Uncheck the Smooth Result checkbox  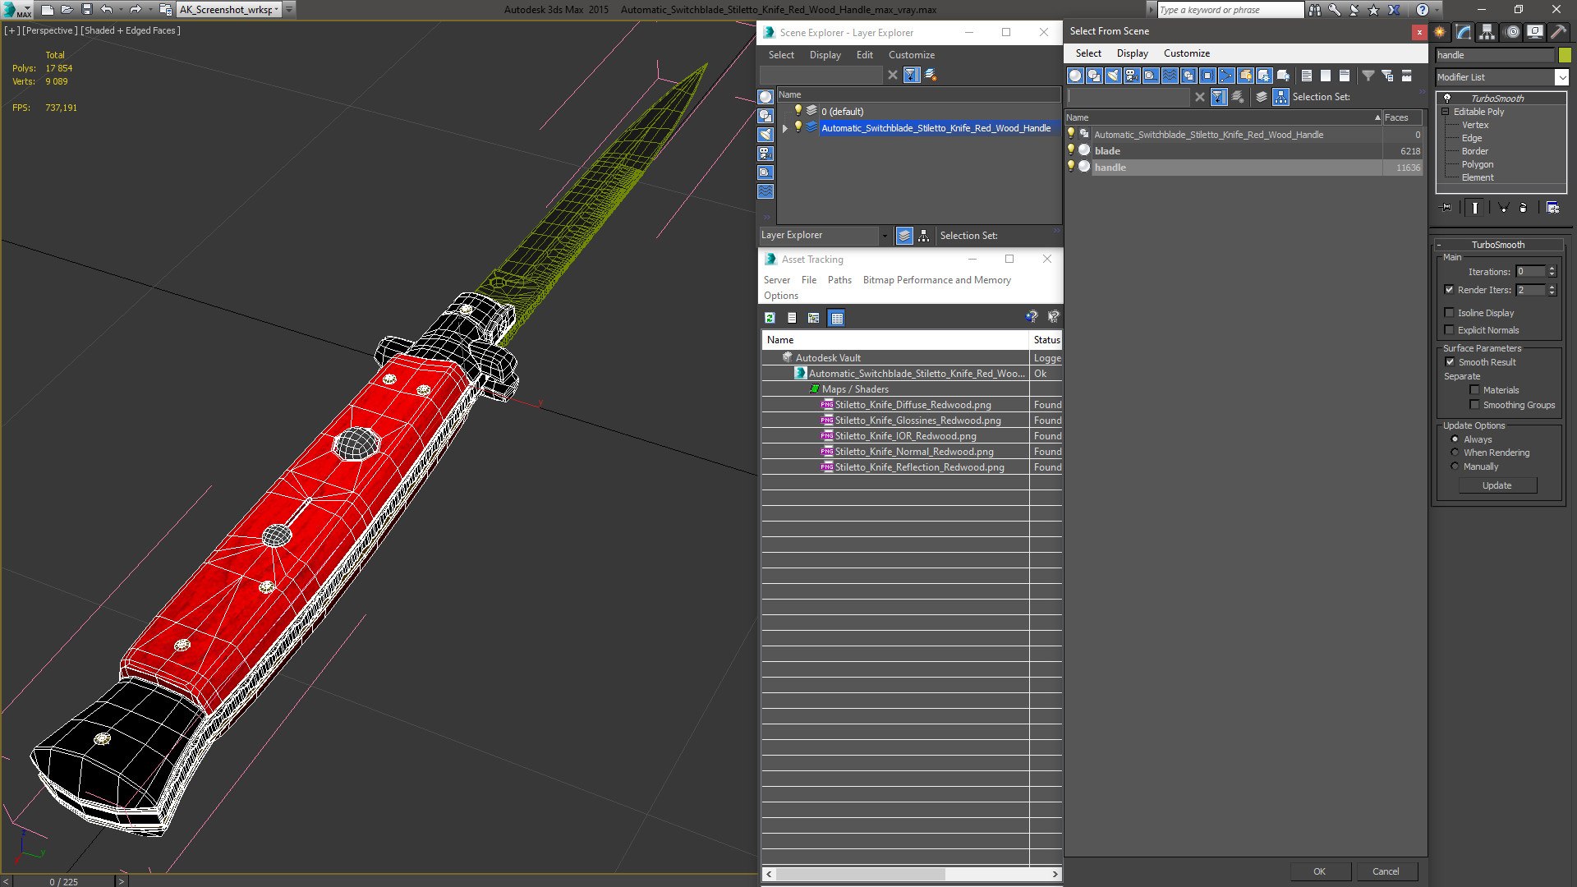[1450, 362]
